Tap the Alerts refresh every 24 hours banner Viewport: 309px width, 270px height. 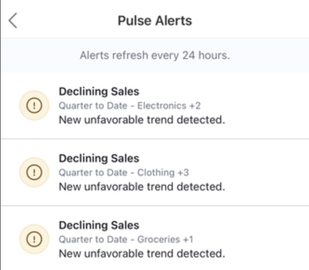coord(154,55)
